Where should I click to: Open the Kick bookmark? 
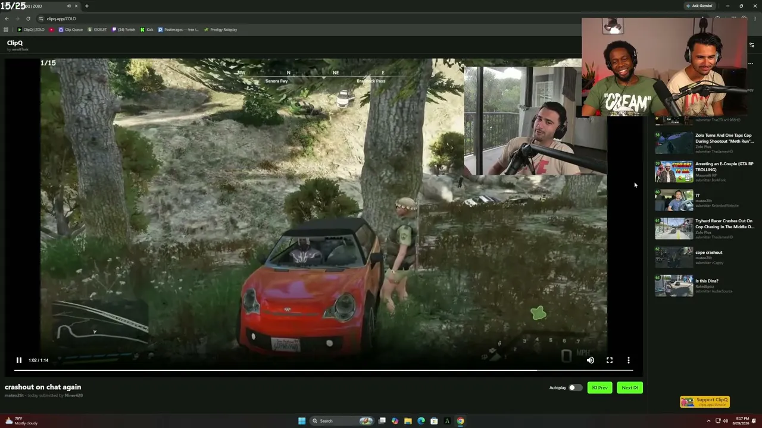[147, 30]
